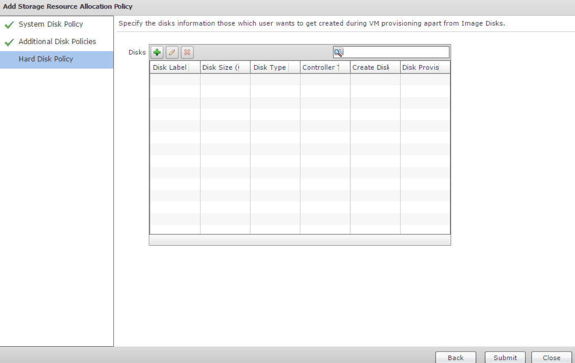575x363 pixels.
Task: Sort by Disk Provis column header
Action: (425, 67)
